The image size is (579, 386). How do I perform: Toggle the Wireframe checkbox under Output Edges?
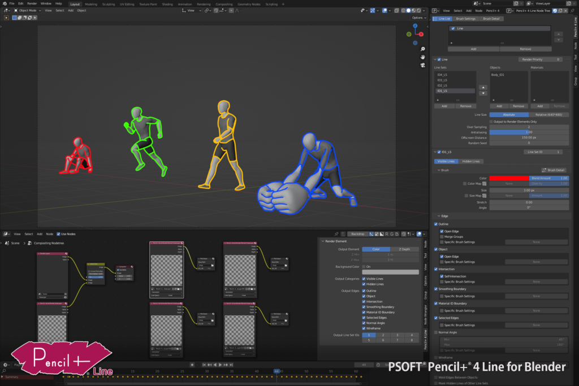click(364, 328)
